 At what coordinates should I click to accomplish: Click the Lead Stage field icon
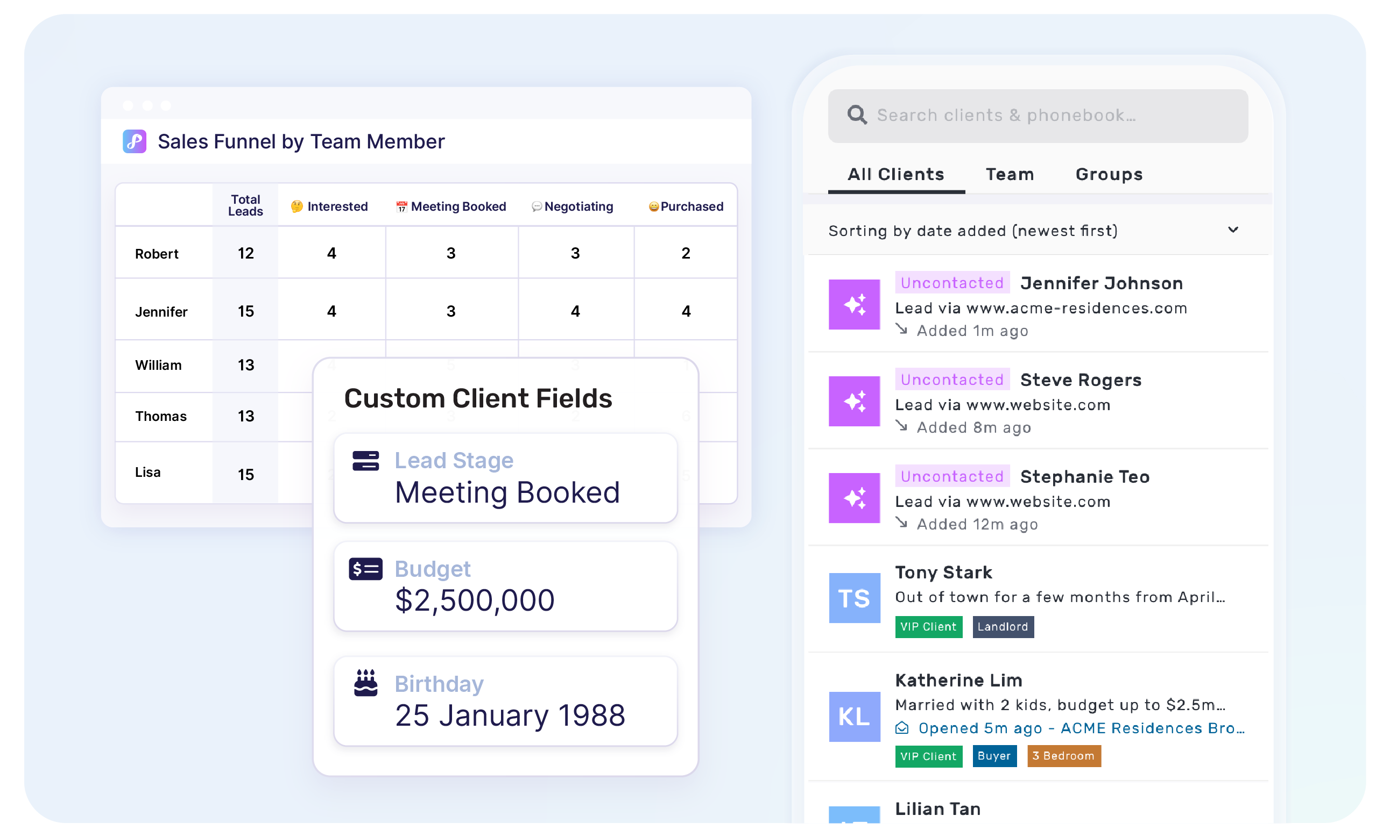coord(365,461)
